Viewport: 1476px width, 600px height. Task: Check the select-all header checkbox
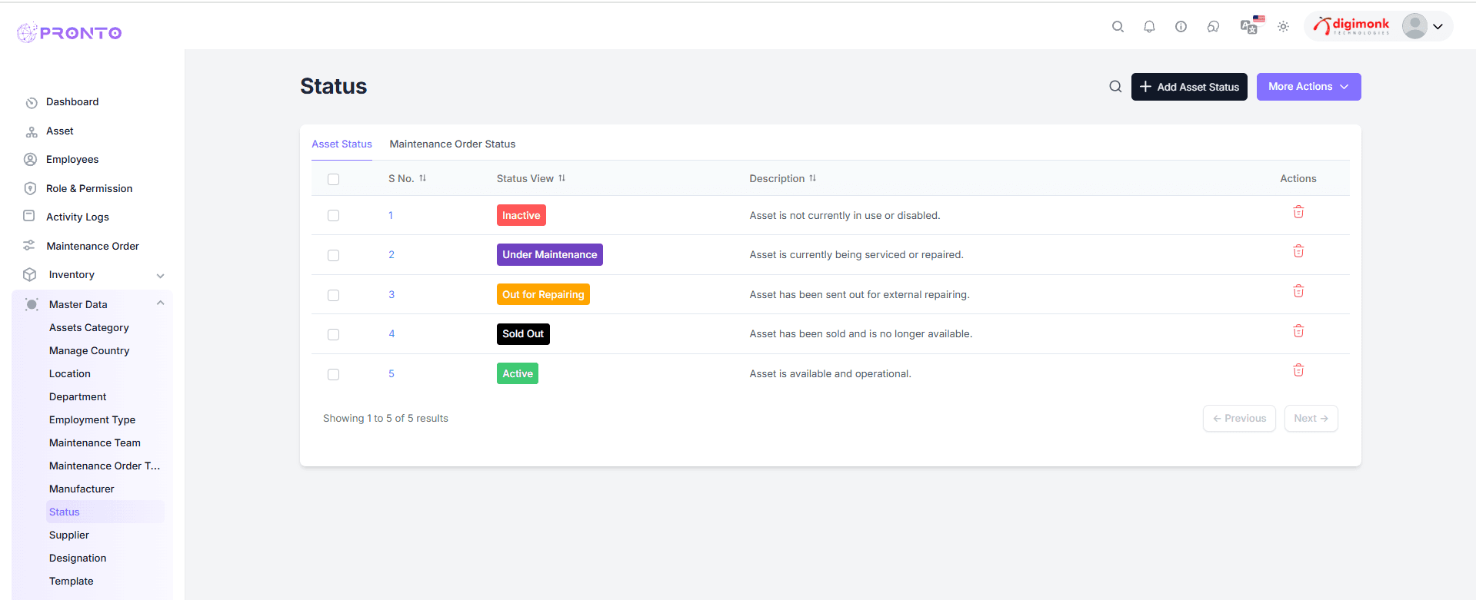coord(333,179)
